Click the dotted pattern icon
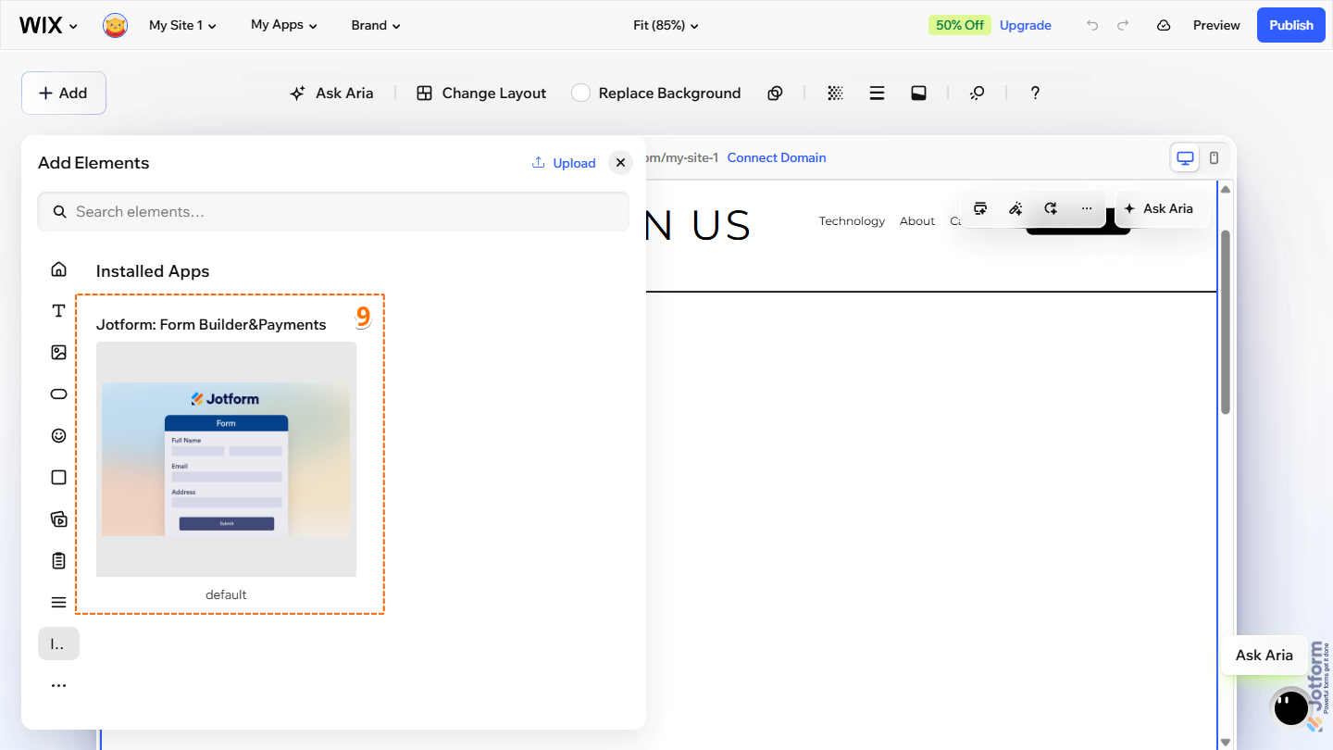Viewport: 1333px width, 750px height. click(835, 93)
